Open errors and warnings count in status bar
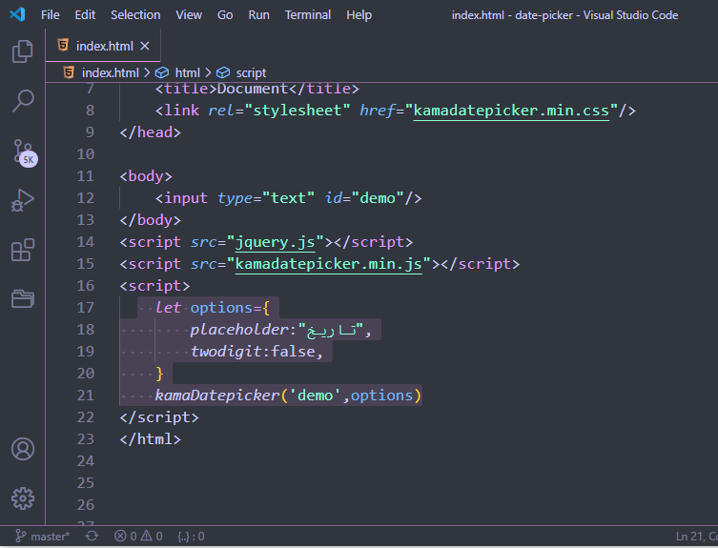Viewport: 718px width, 548px height. [138, 537]
